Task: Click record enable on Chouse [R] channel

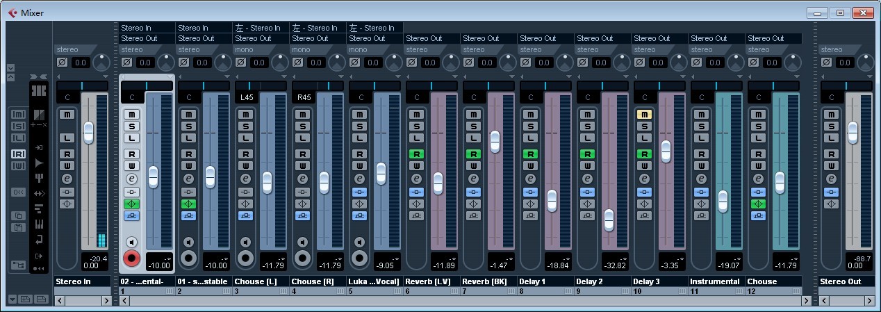Action: click(302, 259)
